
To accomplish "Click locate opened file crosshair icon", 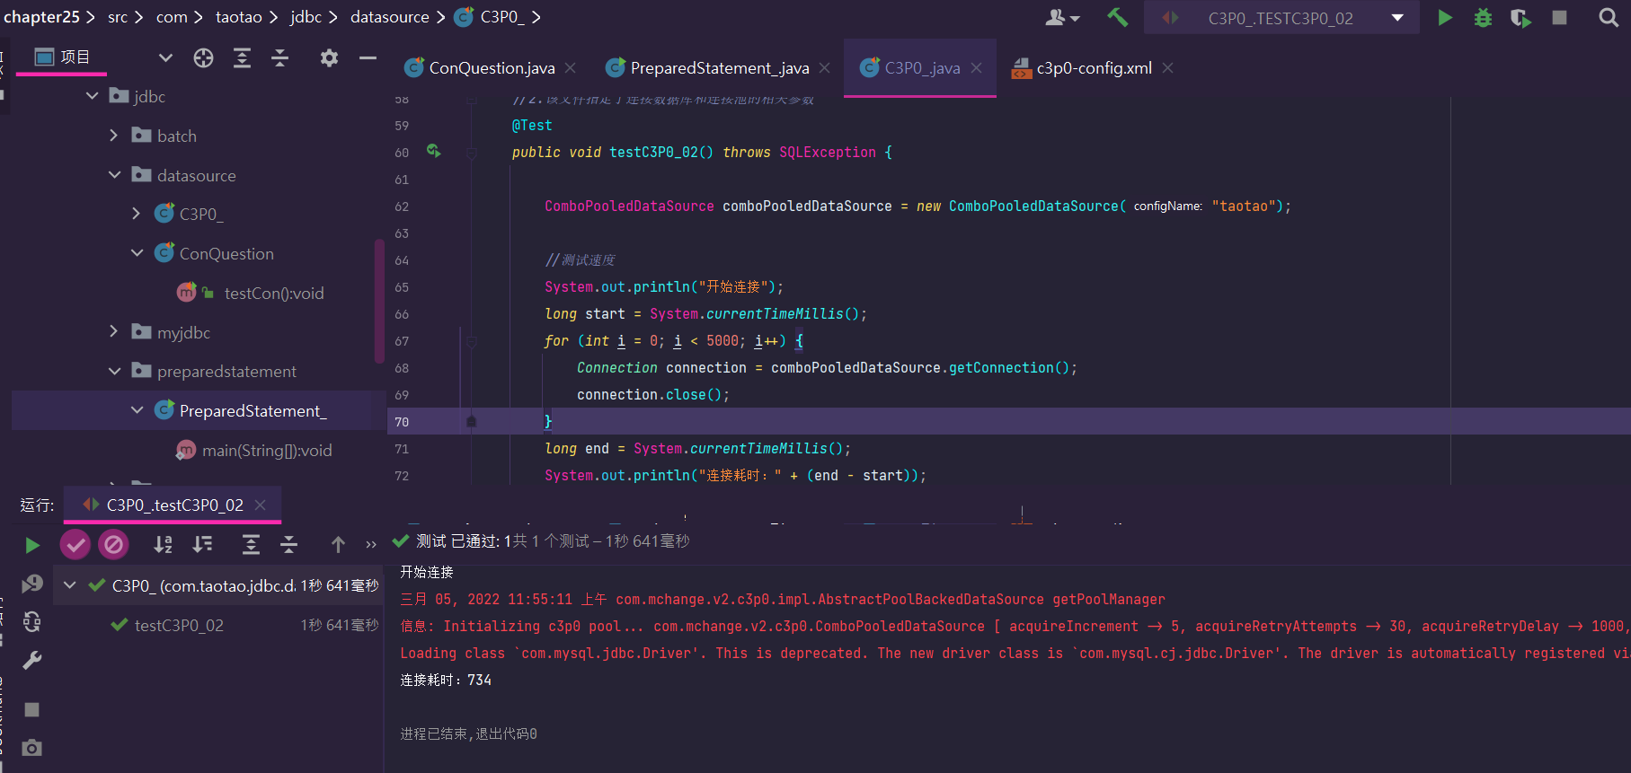I will tap(204, 57).
